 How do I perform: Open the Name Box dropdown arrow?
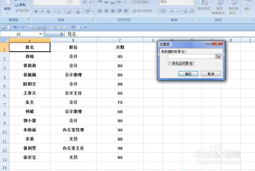click(x=40, y=34)
